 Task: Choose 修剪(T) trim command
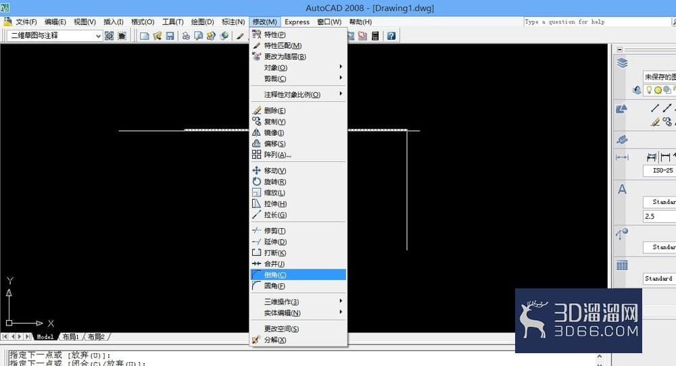pos(298,231)
